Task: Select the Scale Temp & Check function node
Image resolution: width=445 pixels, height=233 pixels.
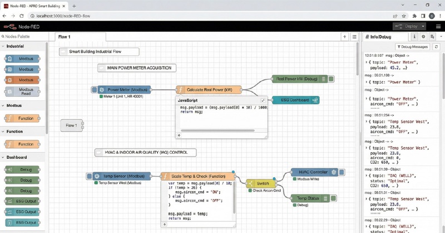Action: pos(198,176)
